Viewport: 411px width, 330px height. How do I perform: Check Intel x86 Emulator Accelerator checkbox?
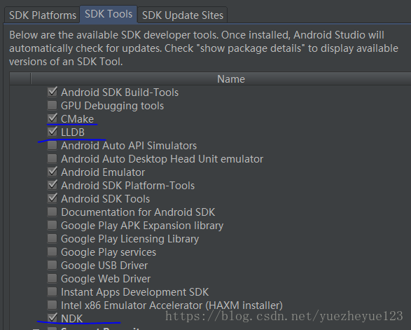point(53,305)
